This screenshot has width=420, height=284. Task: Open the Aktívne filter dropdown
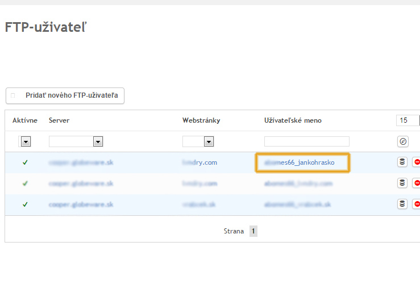click(26, 141)
